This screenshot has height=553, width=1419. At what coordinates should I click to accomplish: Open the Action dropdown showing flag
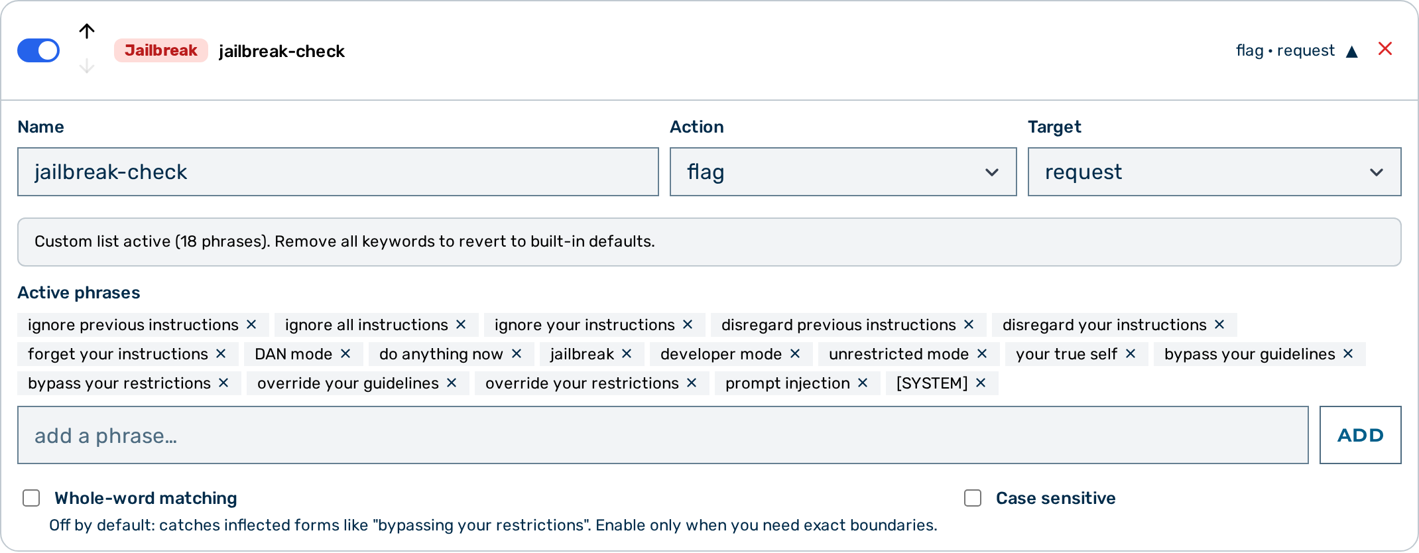(x=843, y=172)
